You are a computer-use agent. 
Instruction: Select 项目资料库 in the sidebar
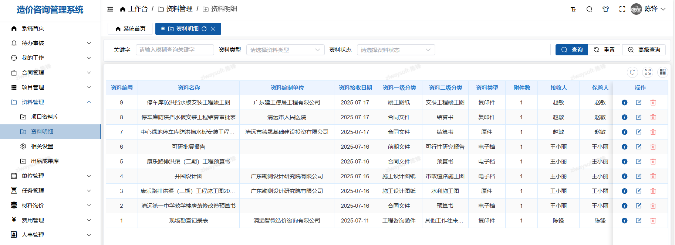coord(45,117)
